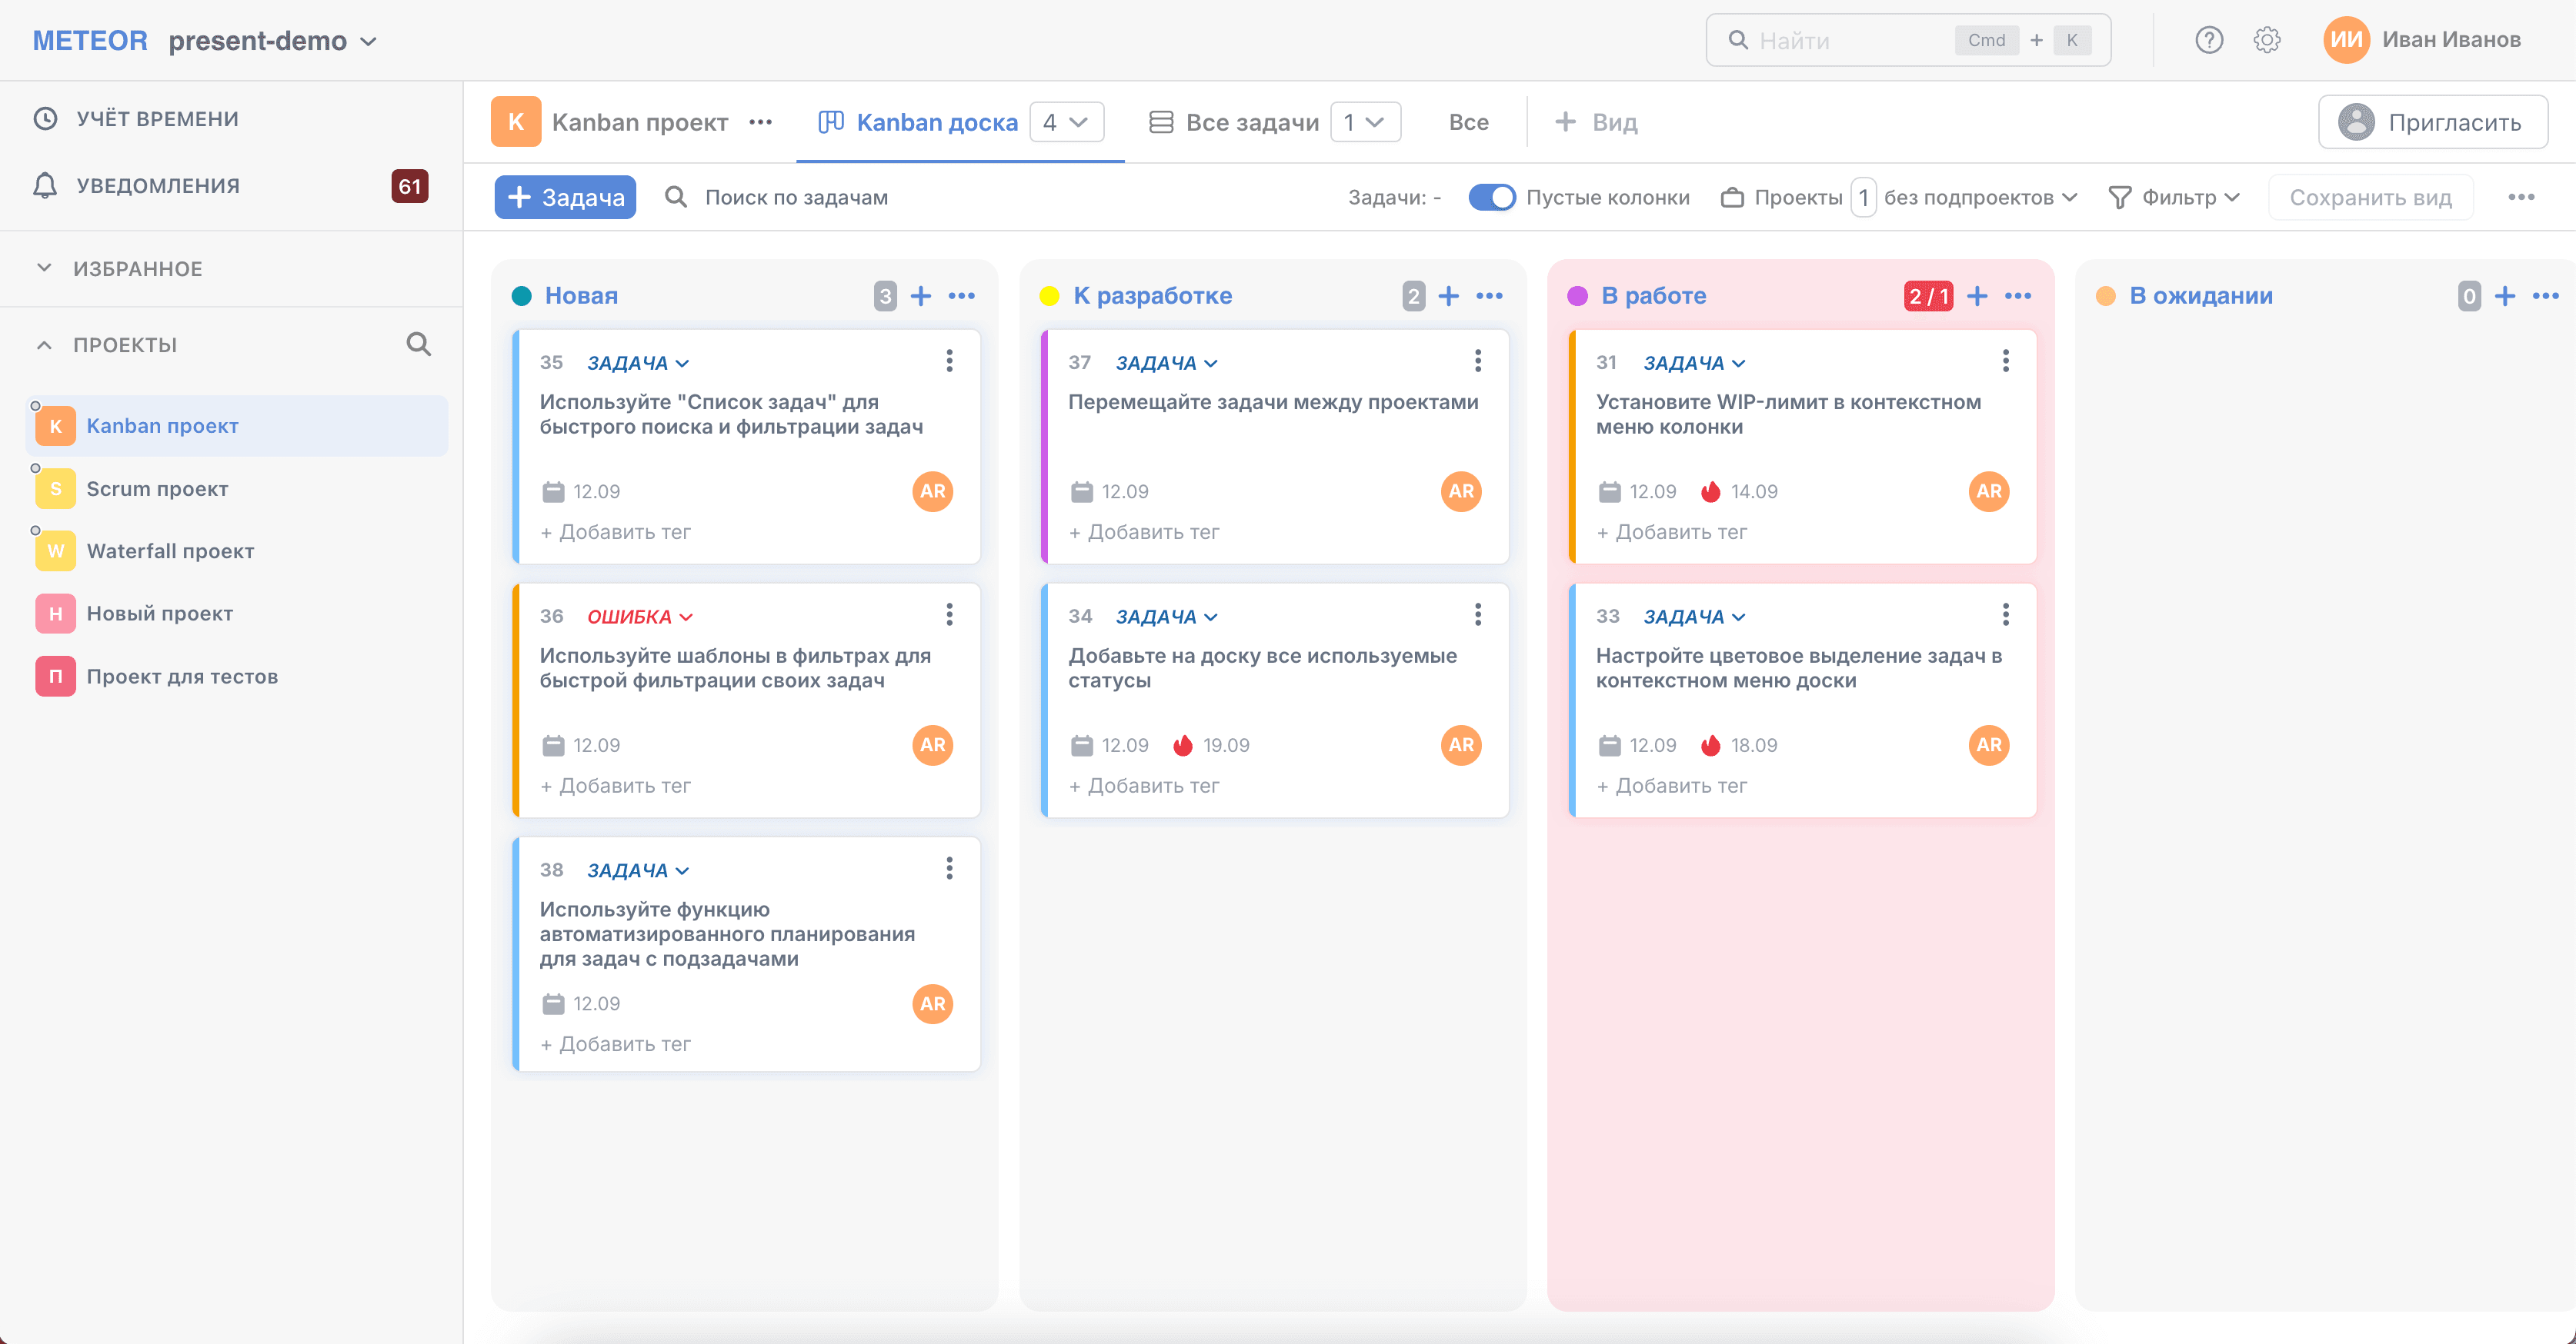Add a task to the Новая column

click(x=921, y=296)
